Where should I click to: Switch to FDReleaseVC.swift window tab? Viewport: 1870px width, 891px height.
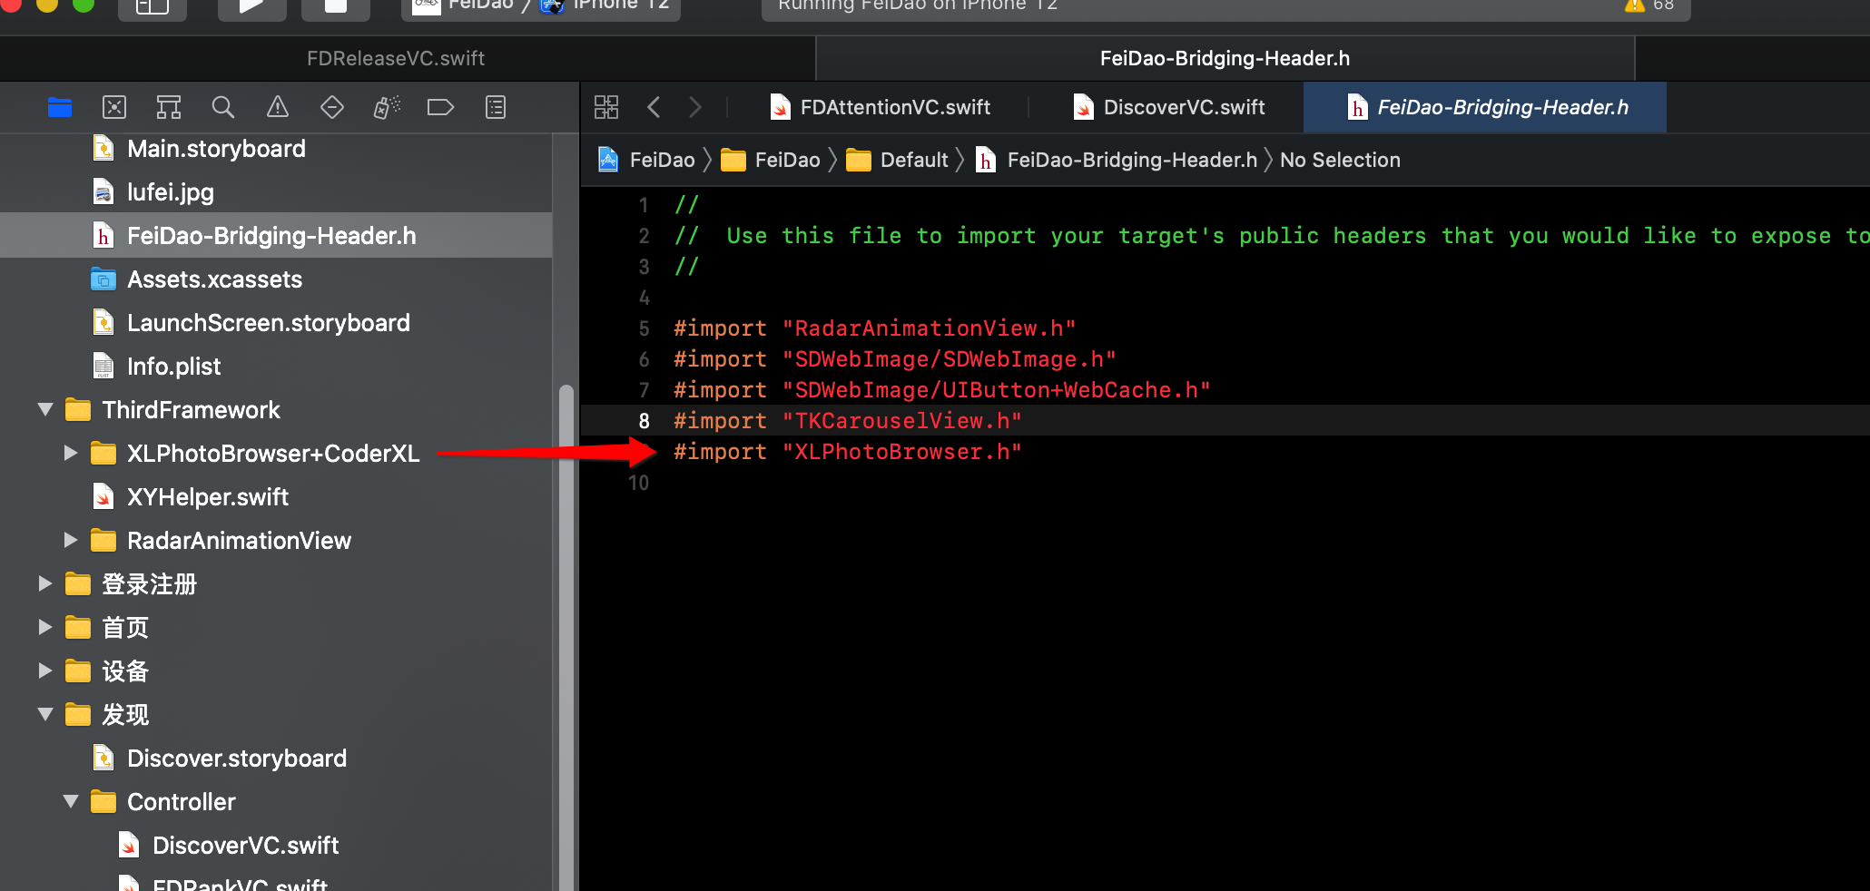point(396,58)
